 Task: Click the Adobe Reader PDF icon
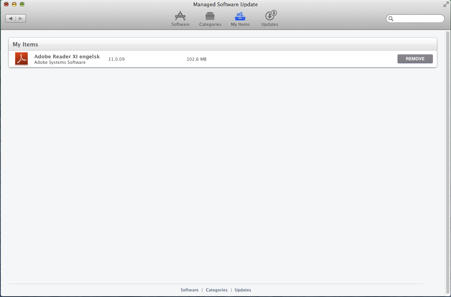(x=21, y=59)
